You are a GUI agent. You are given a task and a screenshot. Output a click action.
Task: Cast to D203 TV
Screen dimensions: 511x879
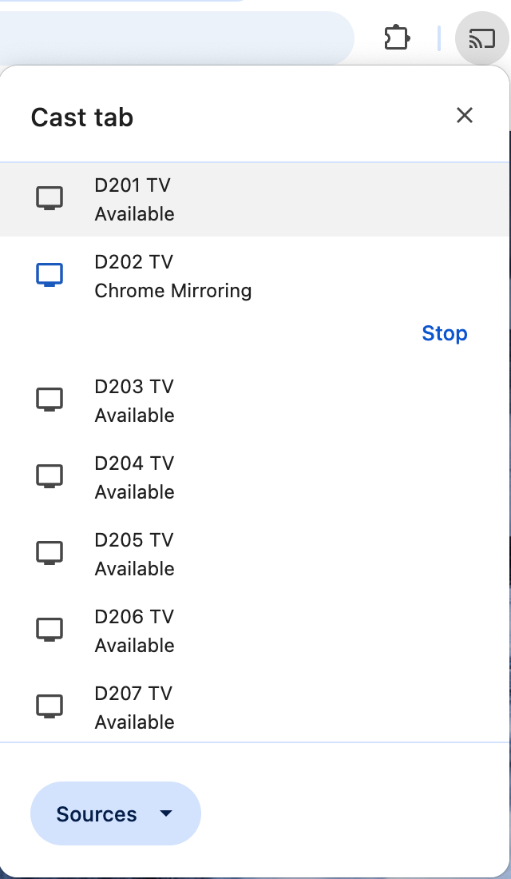pos(255,400)
